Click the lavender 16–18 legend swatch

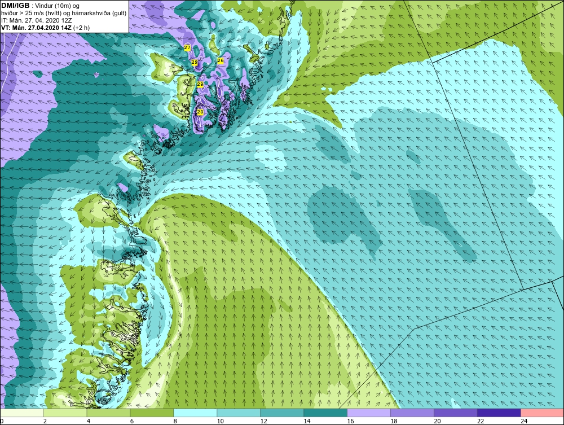[369, 413]
